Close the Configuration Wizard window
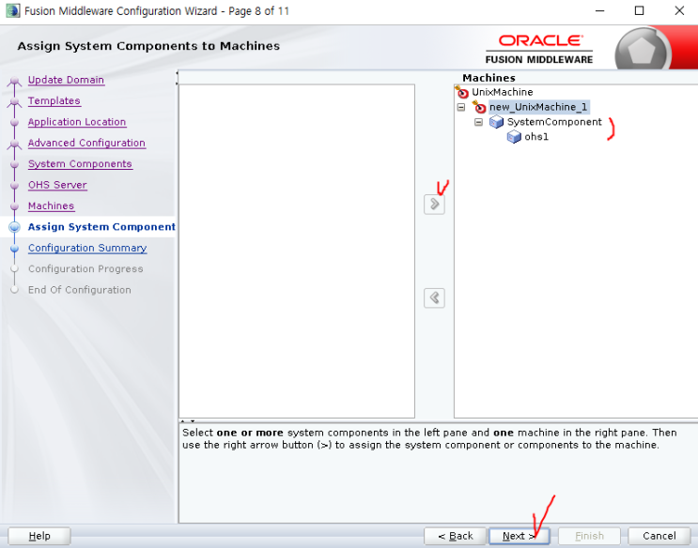698x548 pixels. (x=679, y=10)
